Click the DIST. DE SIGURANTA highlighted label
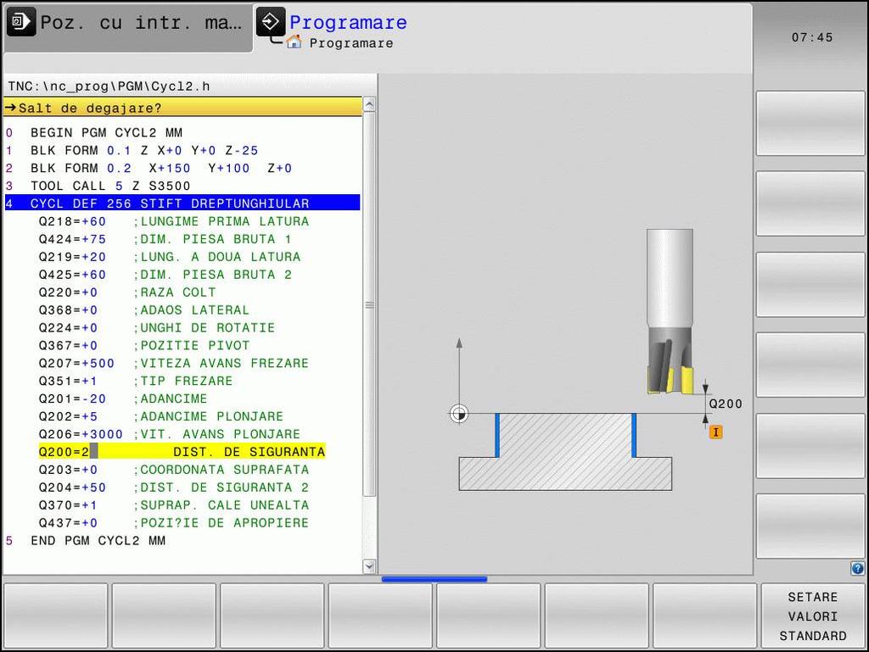The width and height of the screenshot is (869, 652). 249,452
